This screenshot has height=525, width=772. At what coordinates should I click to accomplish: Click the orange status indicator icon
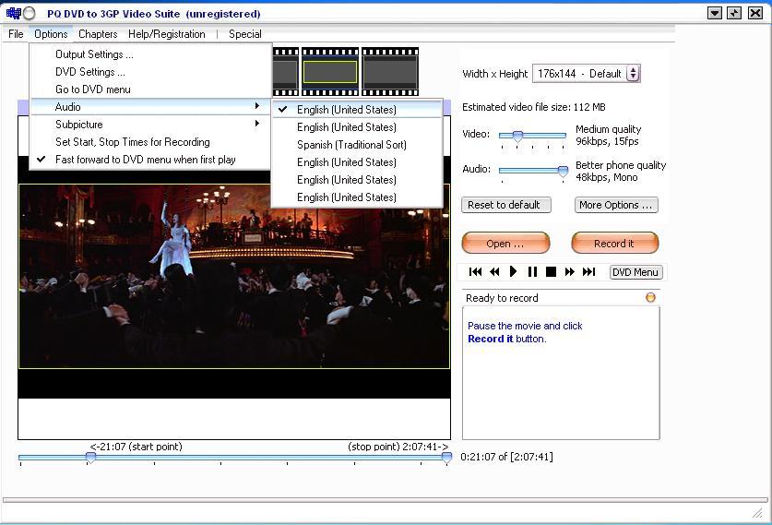pos(650,297)
